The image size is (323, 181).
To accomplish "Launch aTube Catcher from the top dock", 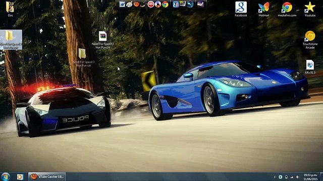I will (136, 4).
